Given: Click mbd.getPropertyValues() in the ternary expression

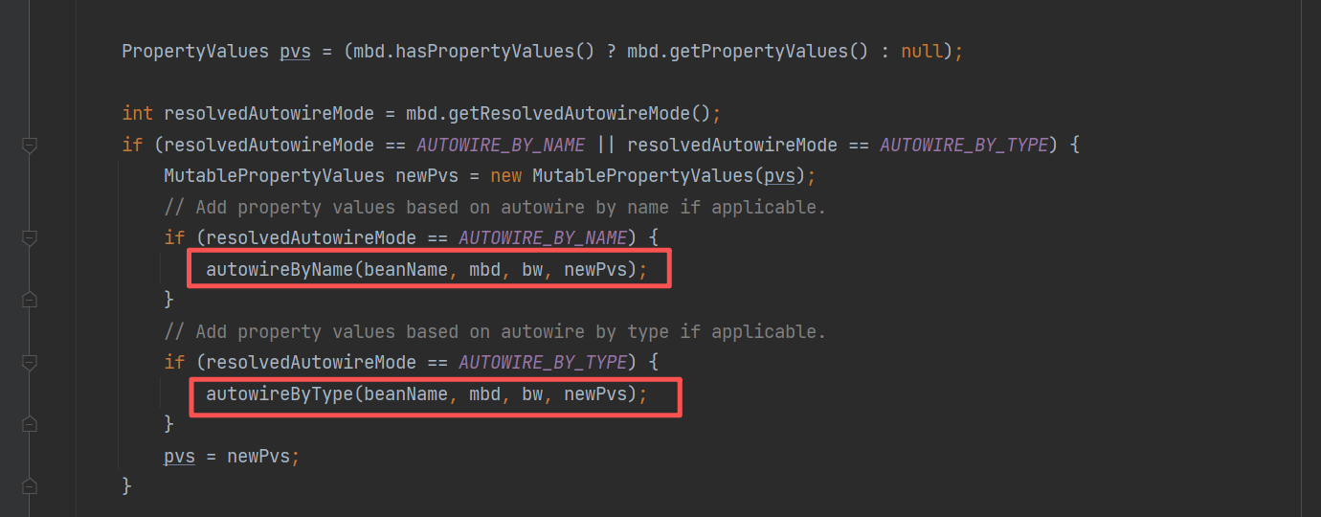Looking at the screenshot, I should [748, 52].
